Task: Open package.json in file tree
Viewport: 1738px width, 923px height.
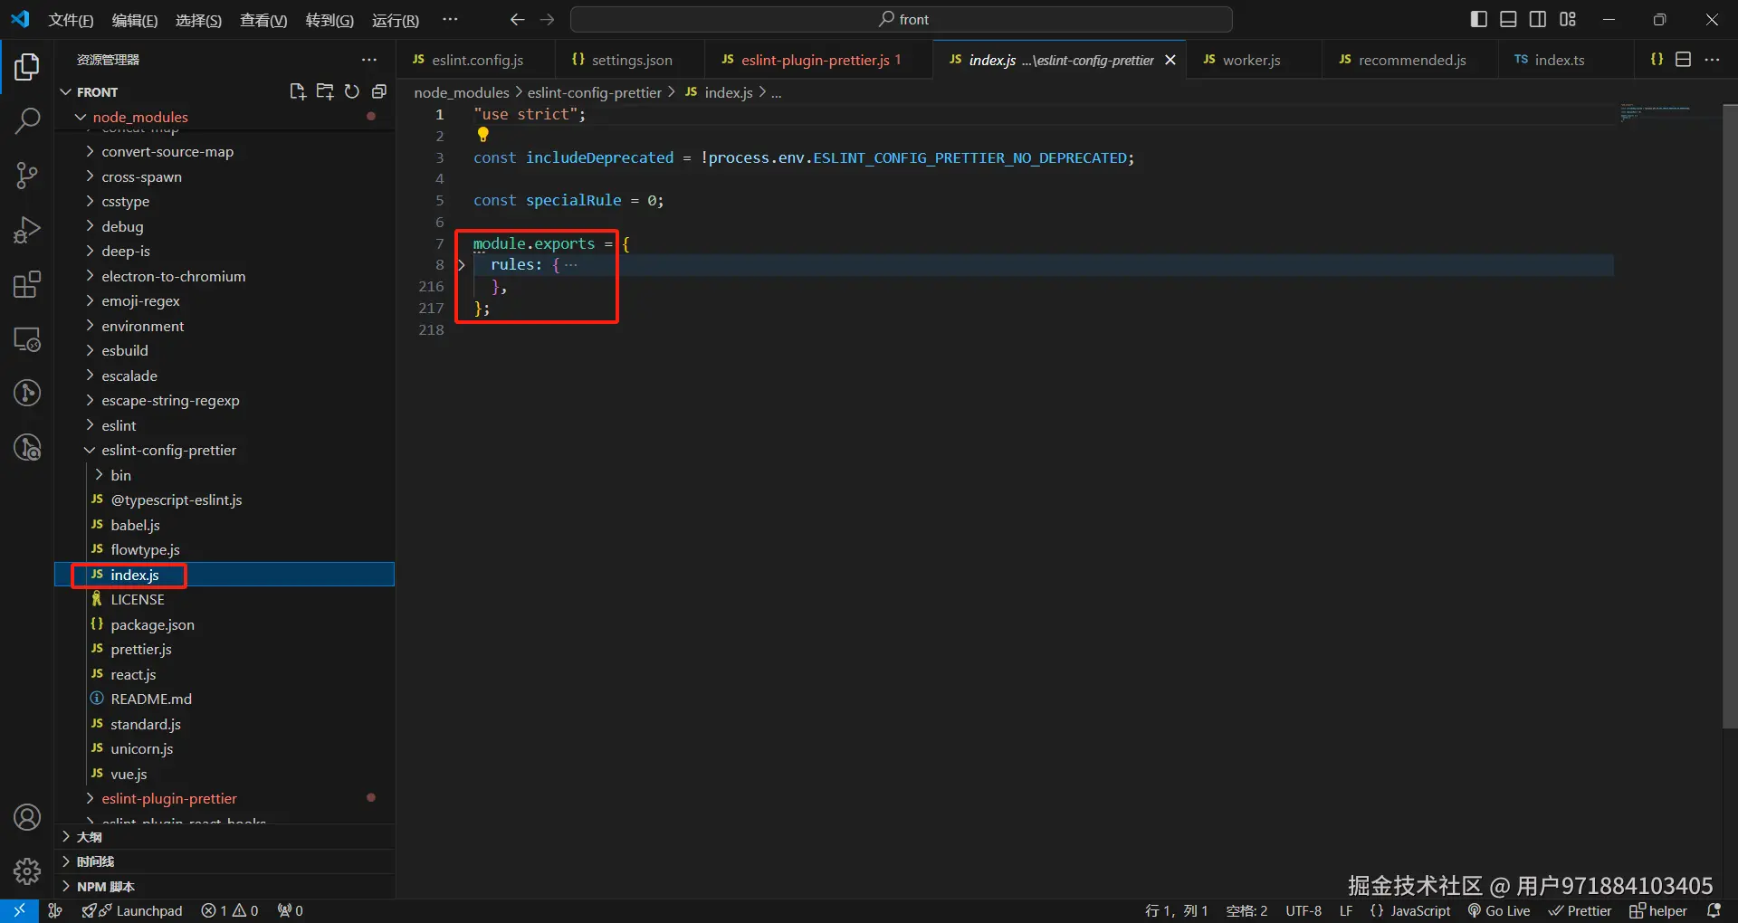Action: point(152,624)
